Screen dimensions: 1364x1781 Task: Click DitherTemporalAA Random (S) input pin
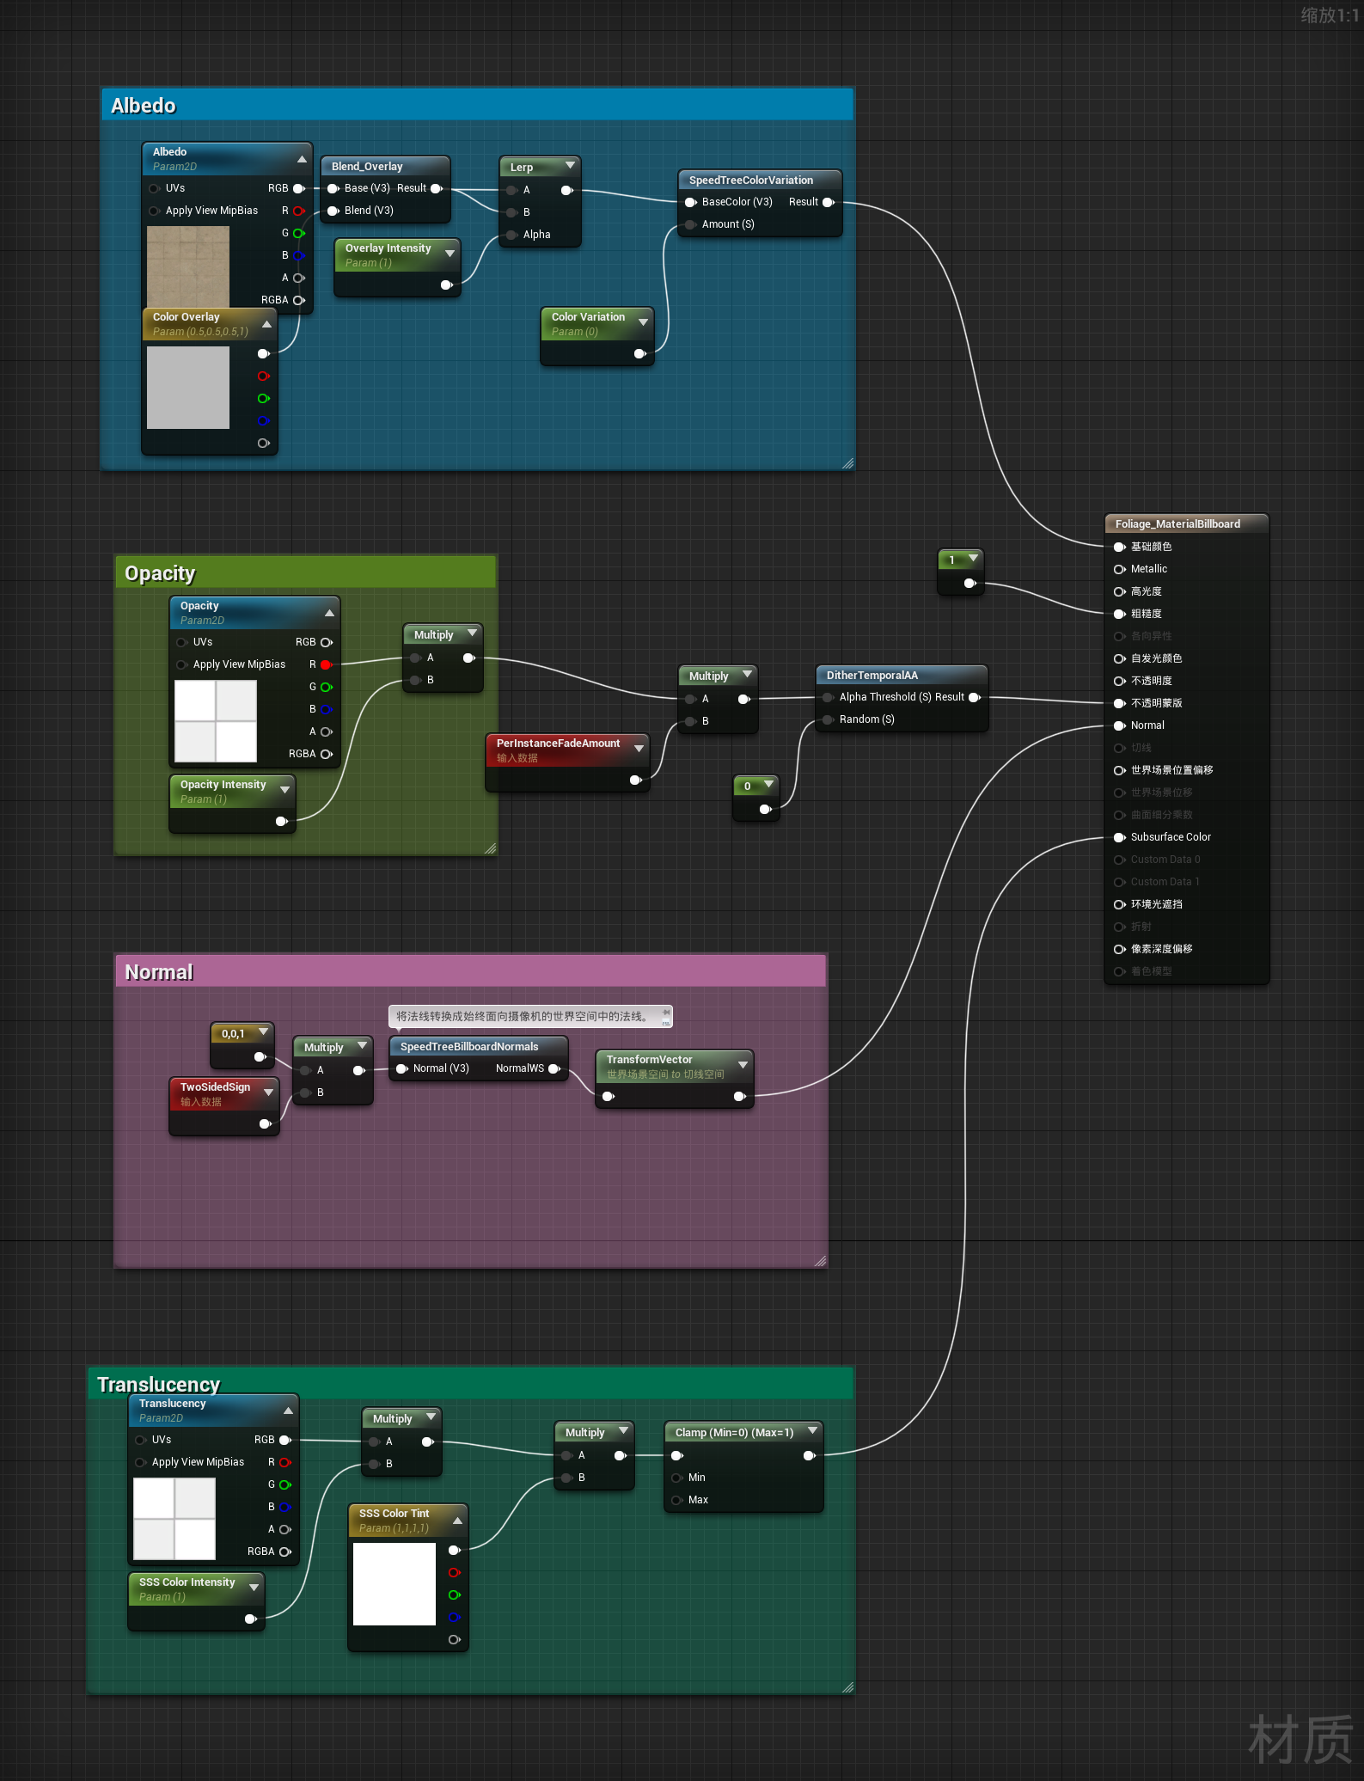pos(828,719)
